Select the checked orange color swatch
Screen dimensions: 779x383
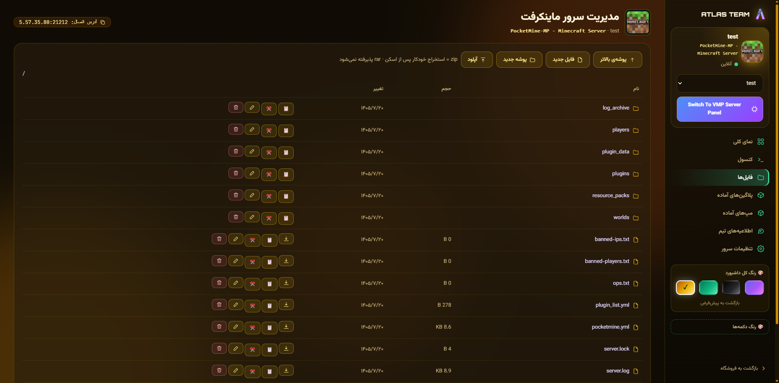click(685, 288)
